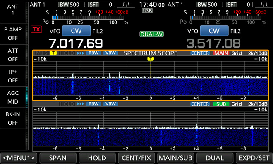This screenshot has height=164, width=273.
Task: Tap the sub band filter shape icon
Action: (x=264, y=5)
